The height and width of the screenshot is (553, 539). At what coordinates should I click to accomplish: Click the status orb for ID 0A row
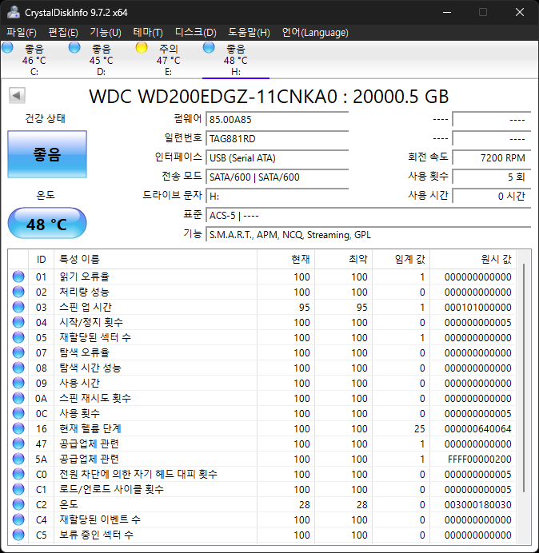click(18, 398)
